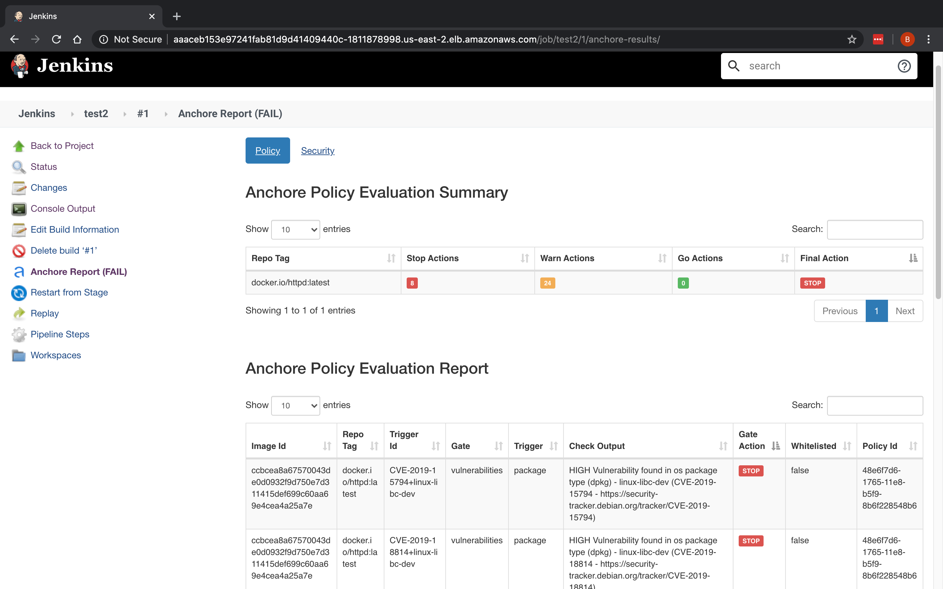Expand the test2 breadcrumb chevron

pos(125,114)
